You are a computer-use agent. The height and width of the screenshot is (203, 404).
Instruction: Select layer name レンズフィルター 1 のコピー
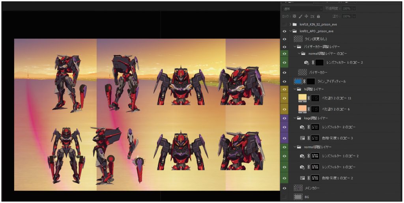[x=339, y=167]
